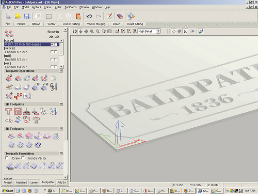This screenshot has height=194, width=258.
Task: Collapse the 2D Toolpaths section
Action: (61, 104)
